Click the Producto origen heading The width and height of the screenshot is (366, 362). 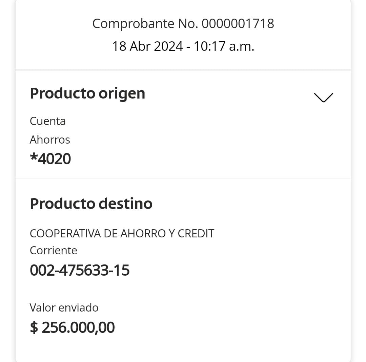(87, 93)
